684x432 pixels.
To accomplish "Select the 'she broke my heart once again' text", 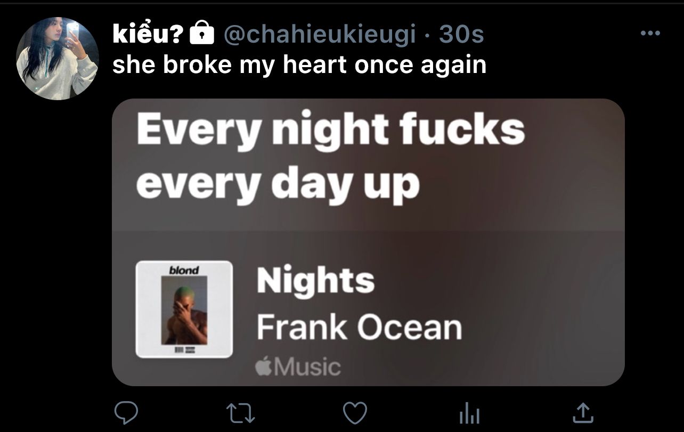I will pyautogui.click(x=299, y=65).
